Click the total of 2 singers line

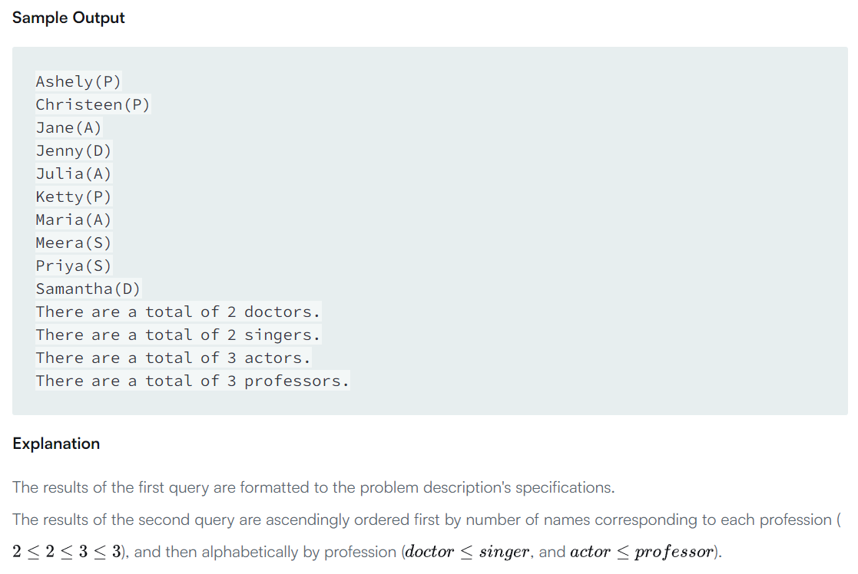[x=177, y=335]
